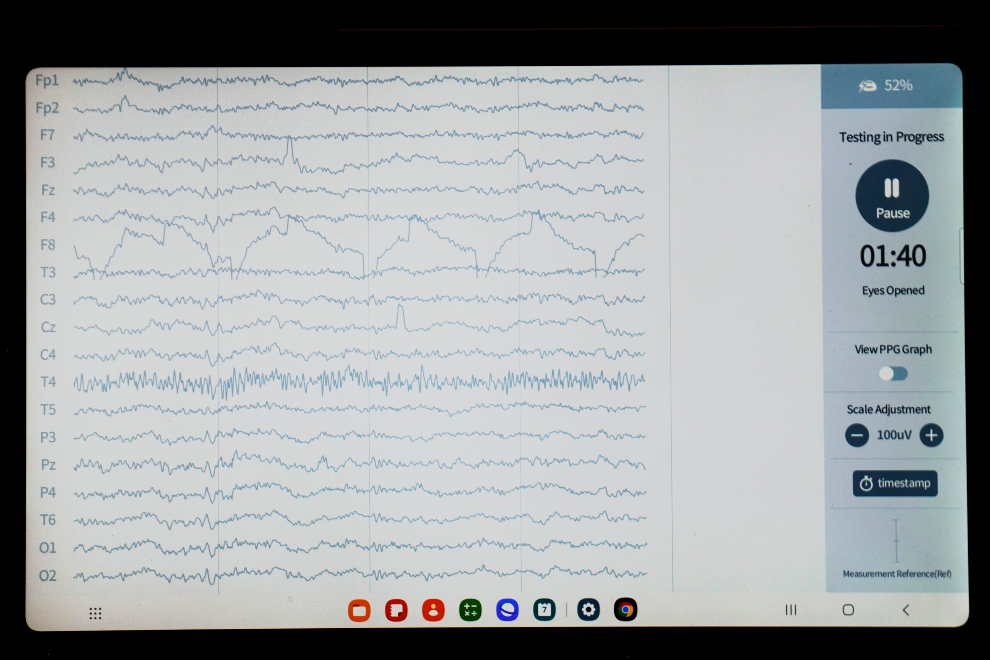This screenshot has height=660, width=990.
Task: Open the green Calculator app
Action: pyautogui.click(x=470, y=610)
